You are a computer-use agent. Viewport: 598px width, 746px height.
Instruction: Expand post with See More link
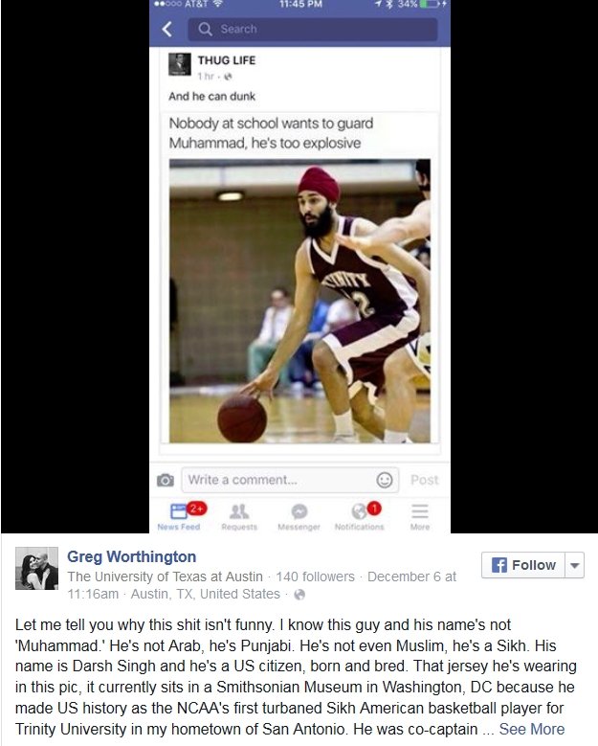[531, 729]
